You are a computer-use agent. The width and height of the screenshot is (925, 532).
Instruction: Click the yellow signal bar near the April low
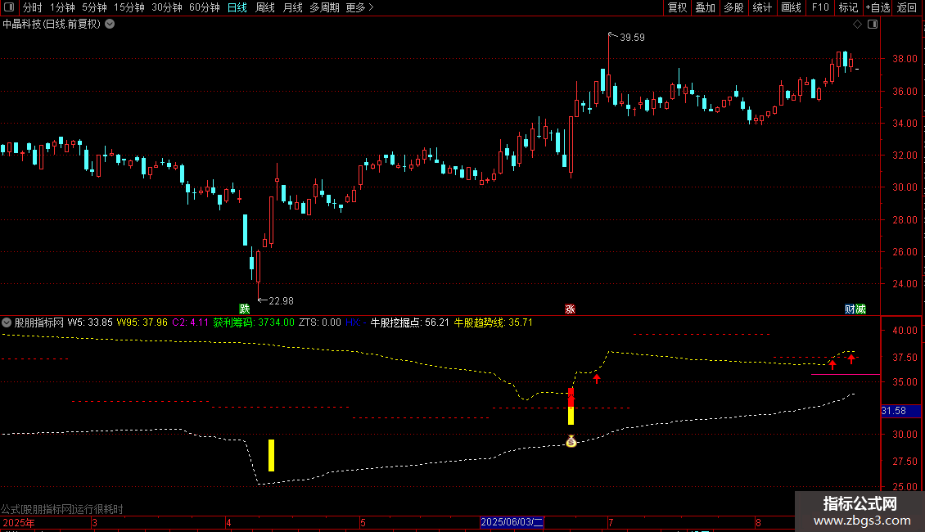272,455
